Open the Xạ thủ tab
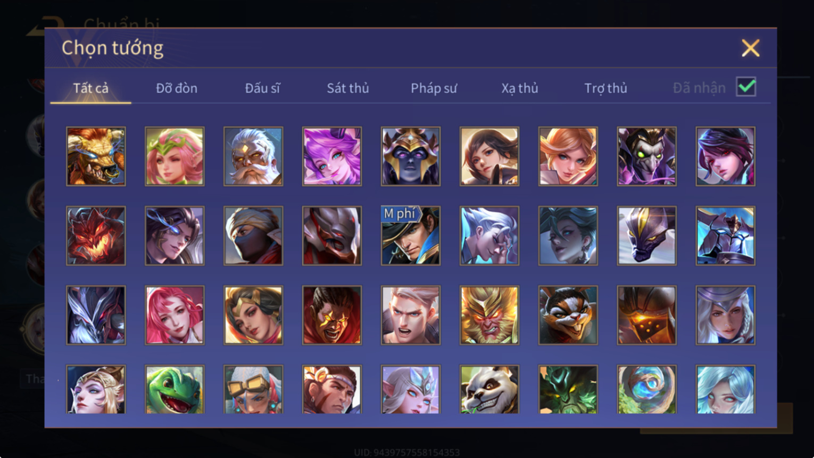This screenshot has height=458, width=814. point(520,88)
